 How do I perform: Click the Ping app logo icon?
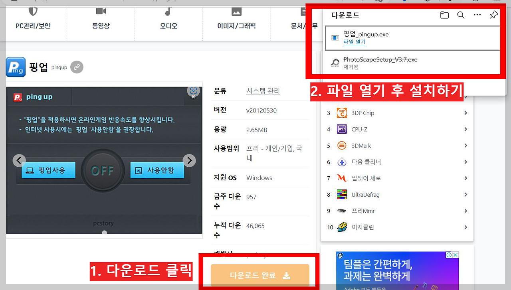(16, 67)
